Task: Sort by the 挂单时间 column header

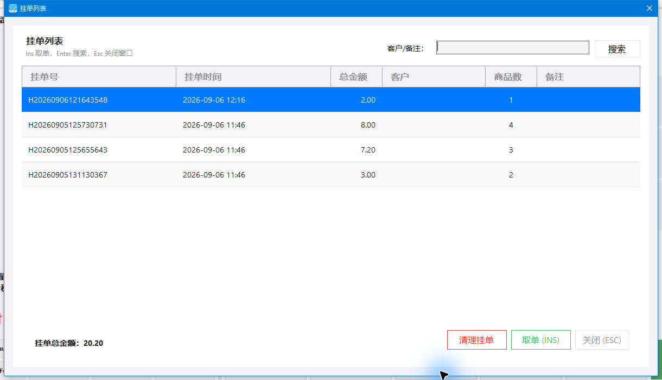Action: [253, 77]
